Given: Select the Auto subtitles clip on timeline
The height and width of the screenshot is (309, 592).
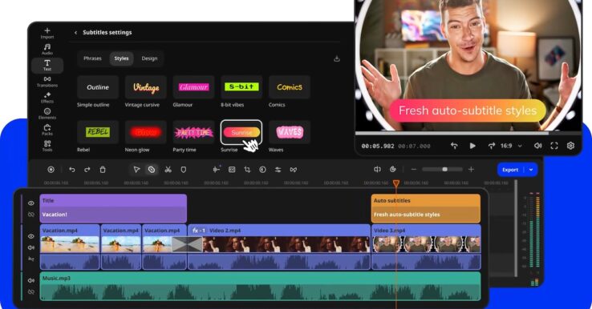Looking at the screenshot, I should pyautogui.click(x=426, y=208).
